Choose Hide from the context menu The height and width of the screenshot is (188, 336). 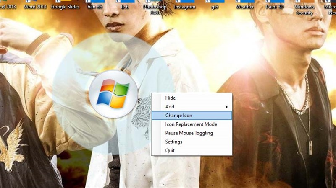[x=192, y=98]
